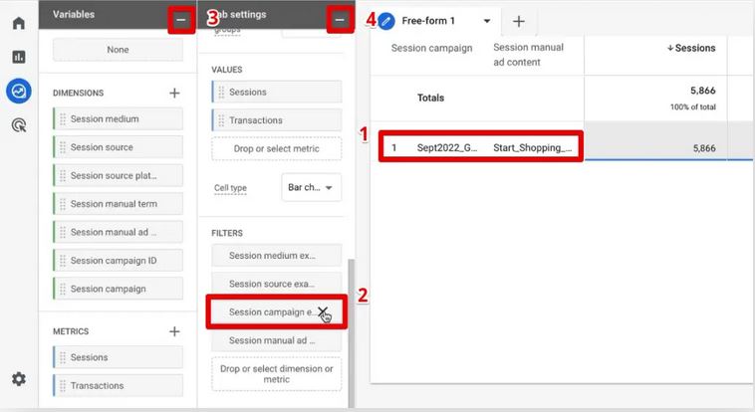Add a new metric with plus icon
755x412 pixels.
(174, 331)
